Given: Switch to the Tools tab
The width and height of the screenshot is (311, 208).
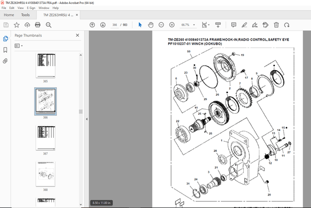Looking at the screenshot, I should 26,15.
